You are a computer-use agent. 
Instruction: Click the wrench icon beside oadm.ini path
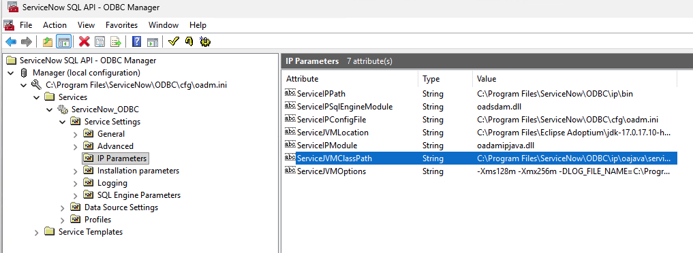[x=37, y=85]
